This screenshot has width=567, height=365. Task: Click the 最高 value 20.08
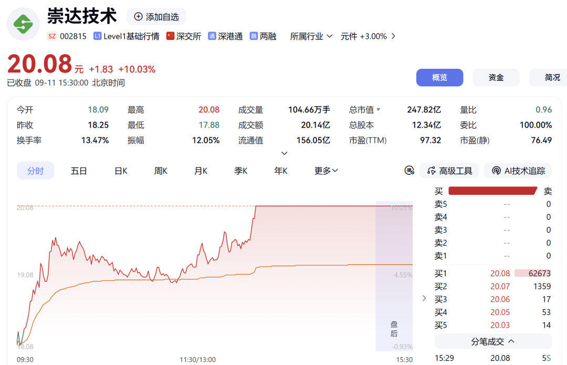coord(208,110)
